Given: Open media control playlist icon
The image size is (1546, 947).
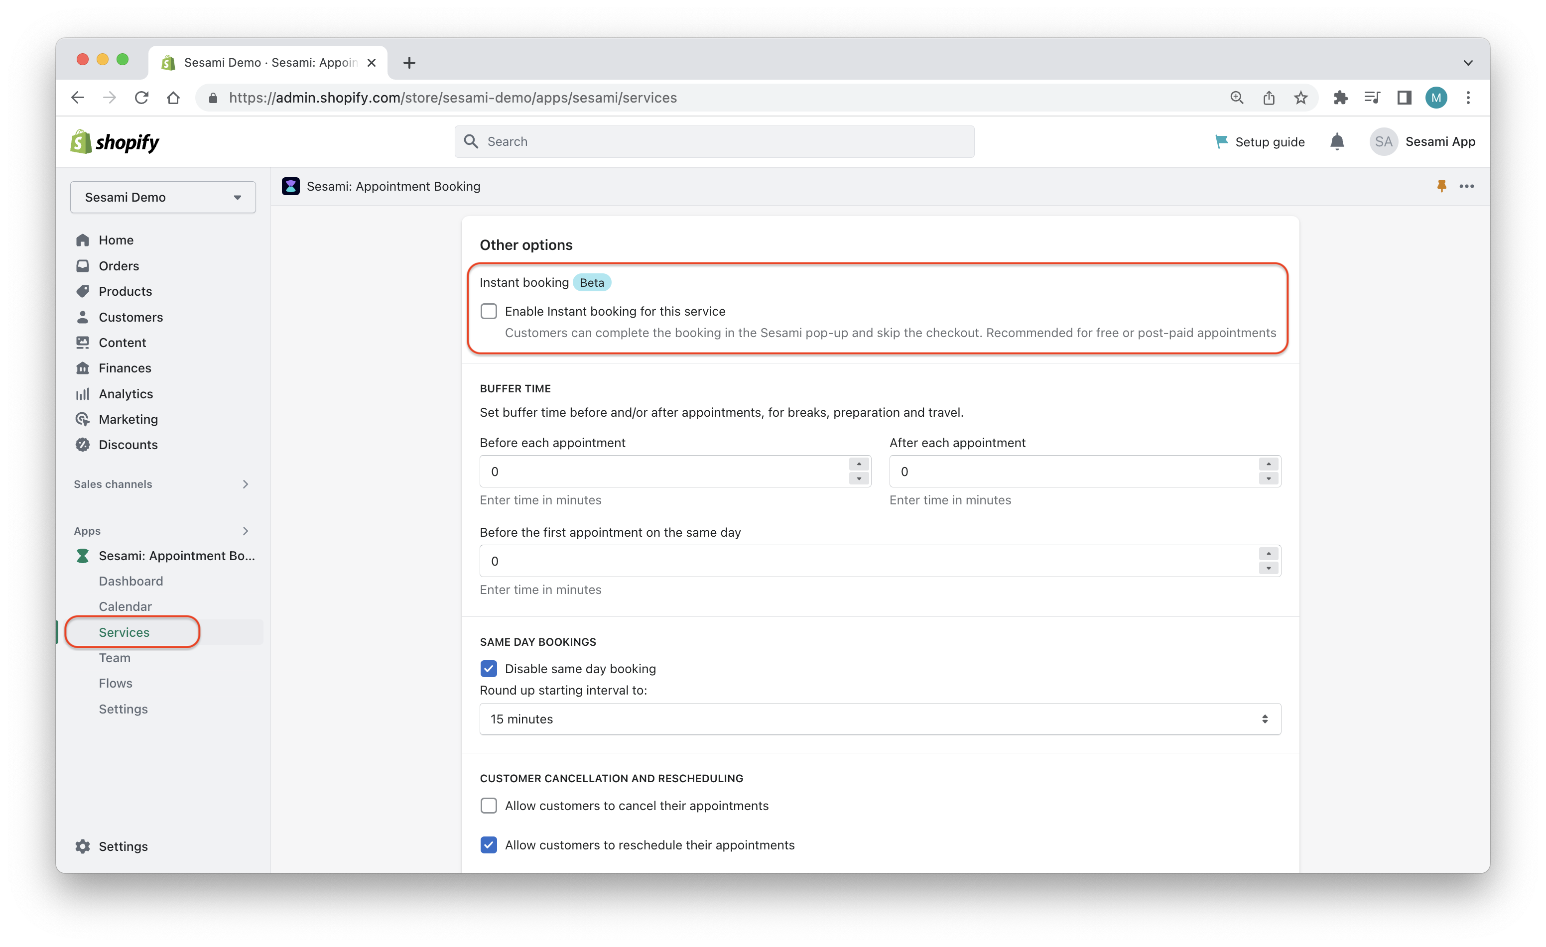Looking at the screenshot, I should pos(1372,97).
